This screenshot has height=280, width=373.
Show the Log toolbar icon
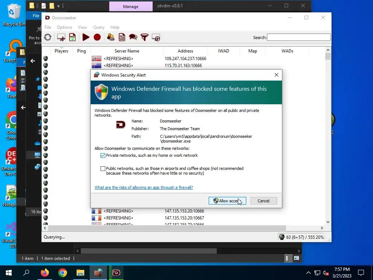click(x=122, y=38)
